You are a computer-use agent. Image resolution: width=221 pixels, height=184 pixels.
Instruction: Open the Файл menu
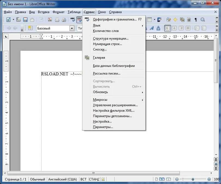(x=8, y=12)
